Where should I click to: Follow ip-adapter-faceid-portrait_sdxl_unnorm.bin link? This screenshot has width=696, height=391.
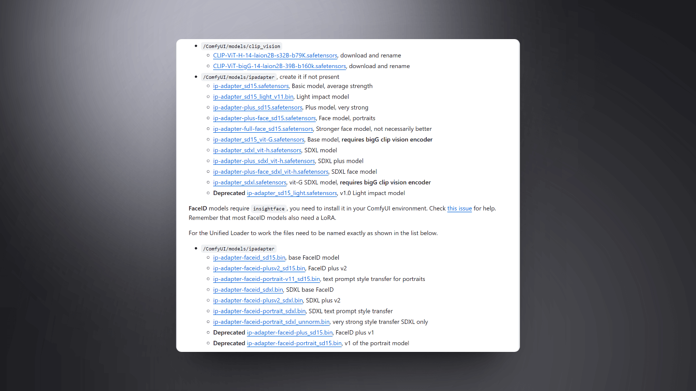(x=271, y=322)
